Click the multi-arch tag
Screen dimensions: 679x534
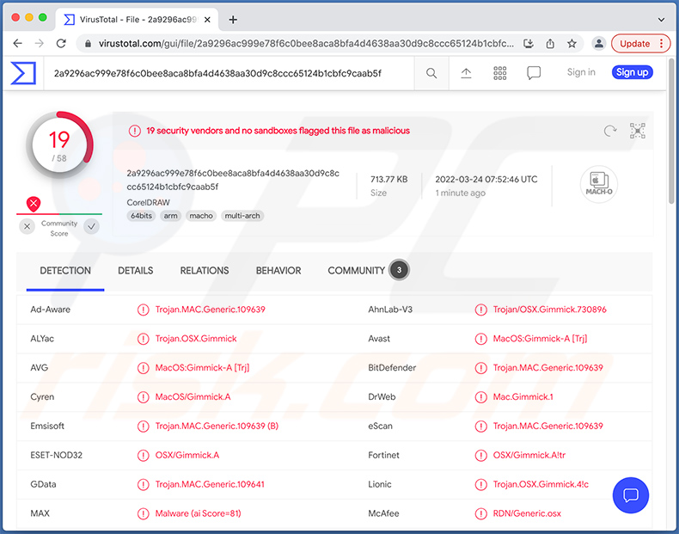[x=242, y=216]
